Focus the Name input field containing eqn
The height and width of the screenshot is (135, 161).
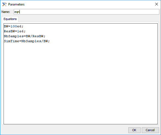point(87,12)
